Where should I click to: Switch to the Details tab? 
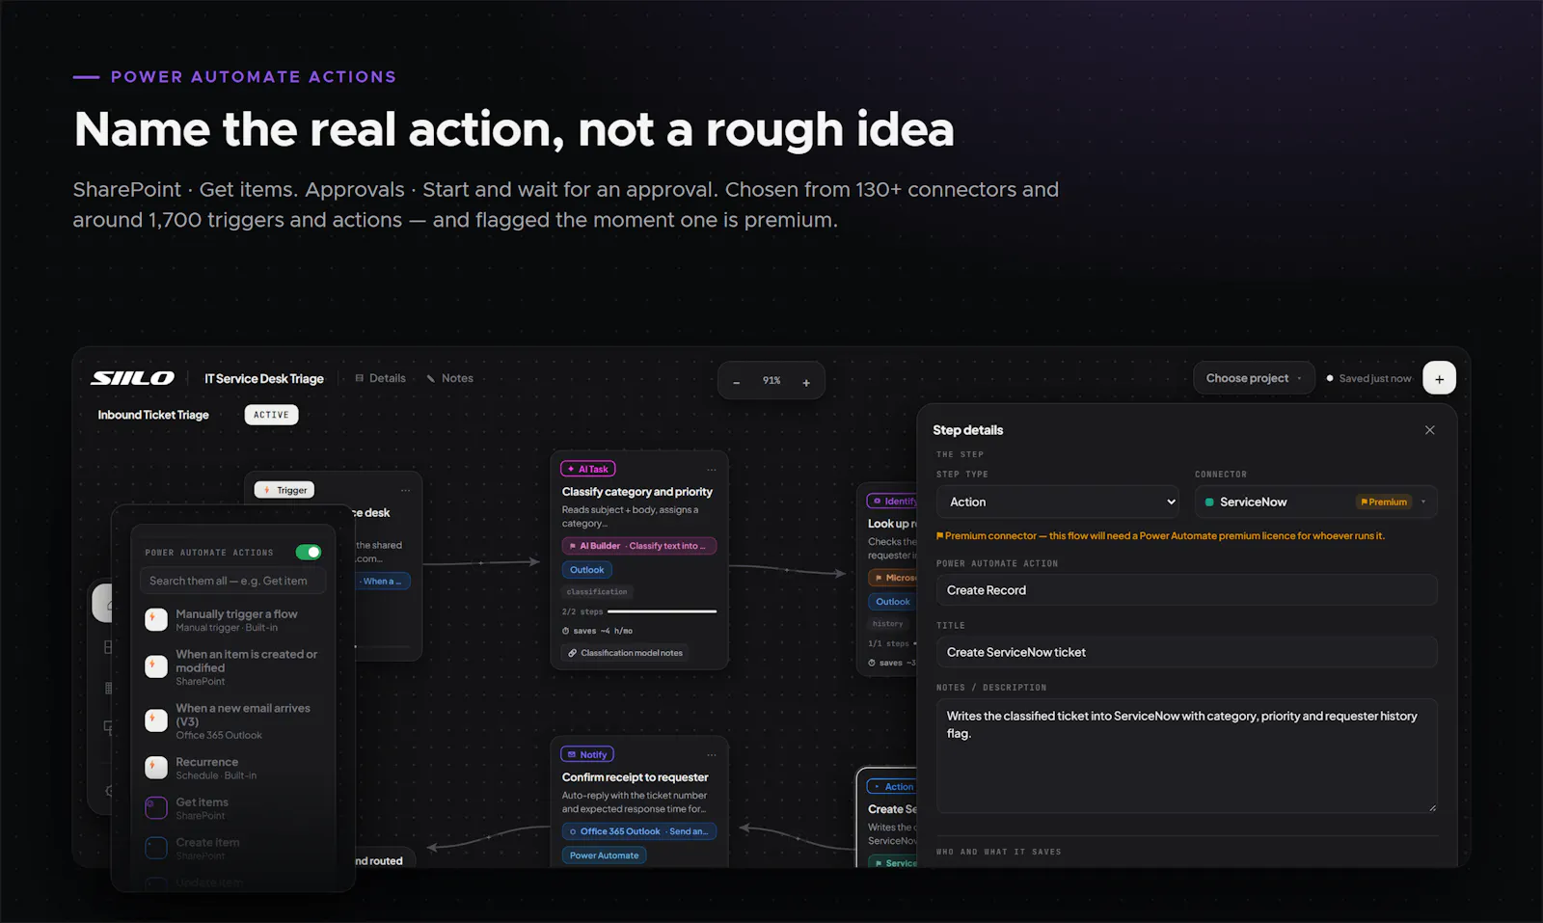381,378
